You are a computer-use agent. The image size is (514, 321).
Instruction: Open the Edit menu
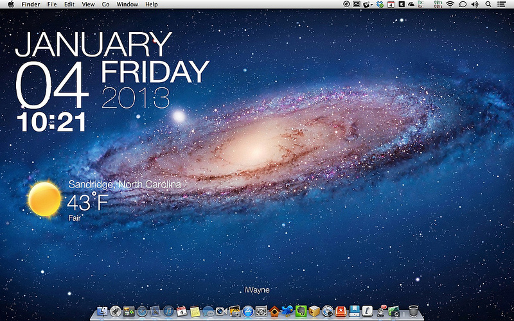pyautogui.click(x=69, y=4)
